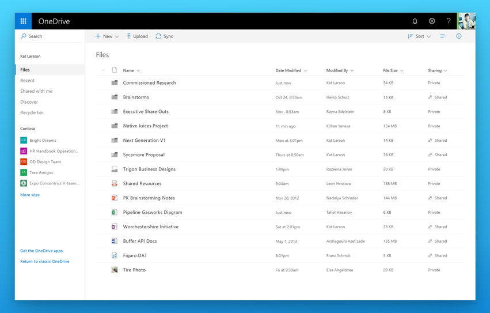Open the Recycle bin
490x313 pixels.
point(32,112)
